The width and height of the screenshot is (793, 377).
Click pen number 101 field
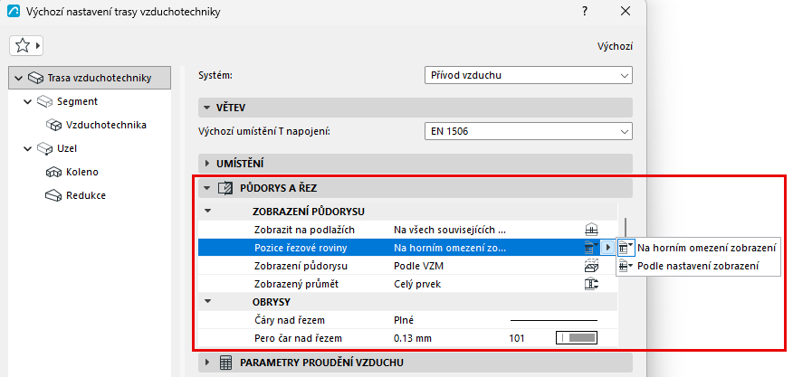[x=517, y=338]
